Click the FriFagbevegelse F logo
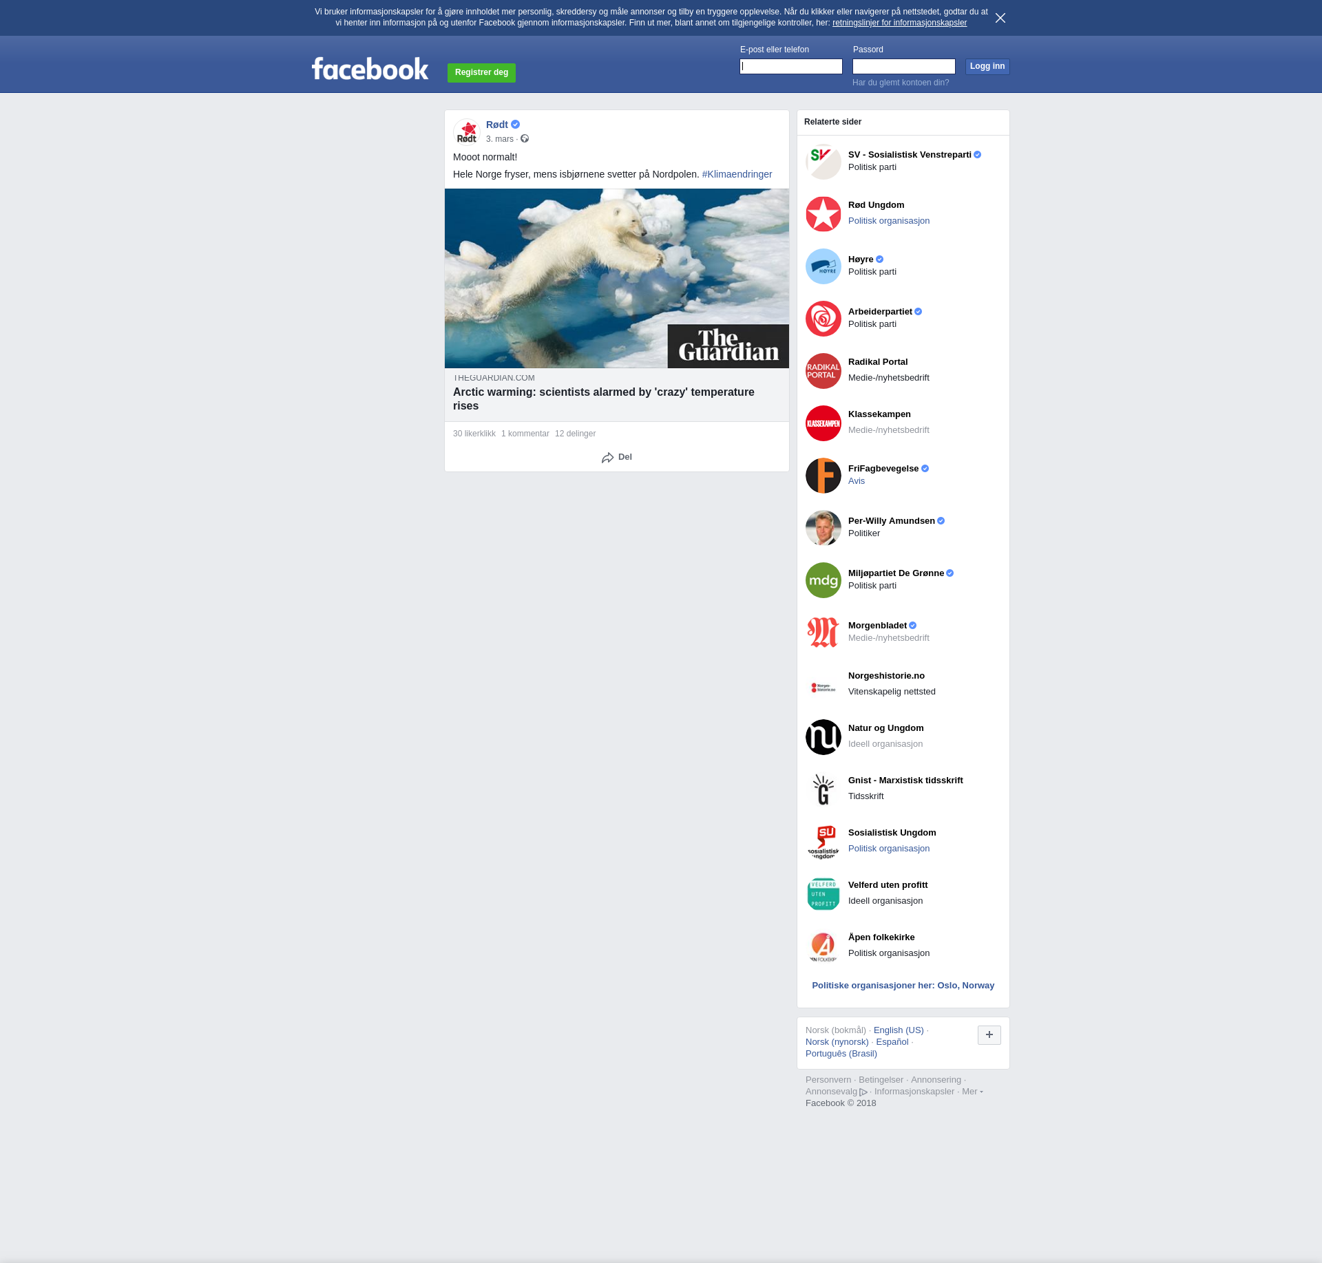The height and width of the screenshot is (1263, 1322). pos(823,476)
